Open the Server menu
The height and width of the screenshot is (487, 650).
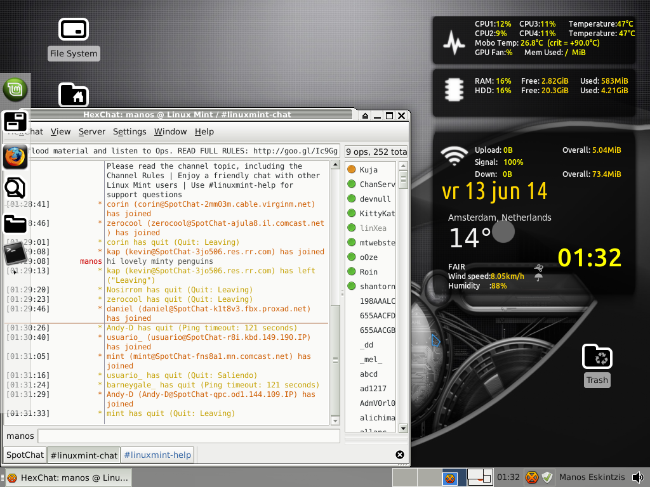(x=91, y=131)
